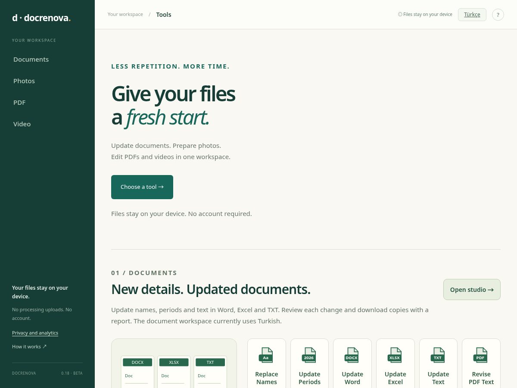
Task: Click the Update Periods card label
Action: pyautogui.click(x=309, y=378)
